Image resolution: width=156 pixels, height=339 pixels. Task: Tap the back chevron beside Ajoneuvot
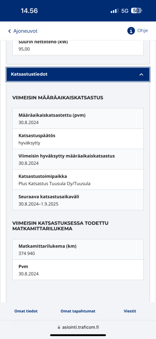click(x=9, y=31)
